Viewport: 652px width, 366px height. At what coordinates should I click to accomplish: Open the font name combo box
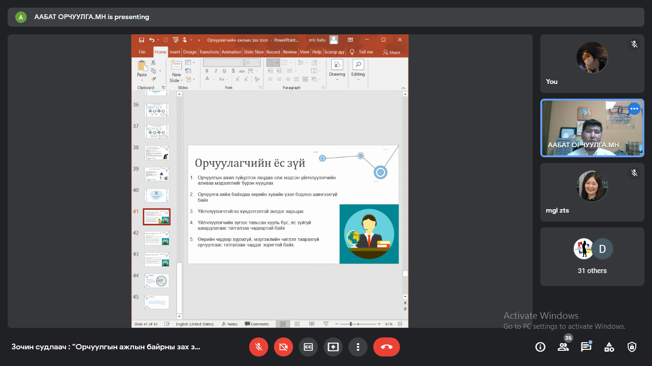point(223,62)
